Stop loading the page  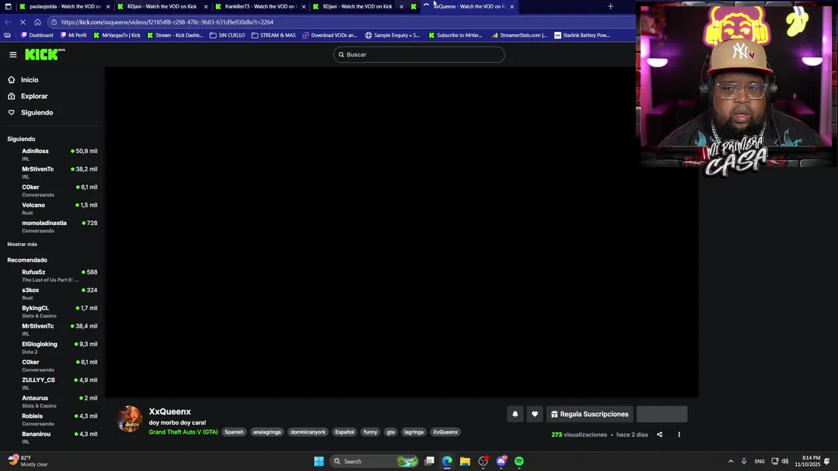[22, 22]
